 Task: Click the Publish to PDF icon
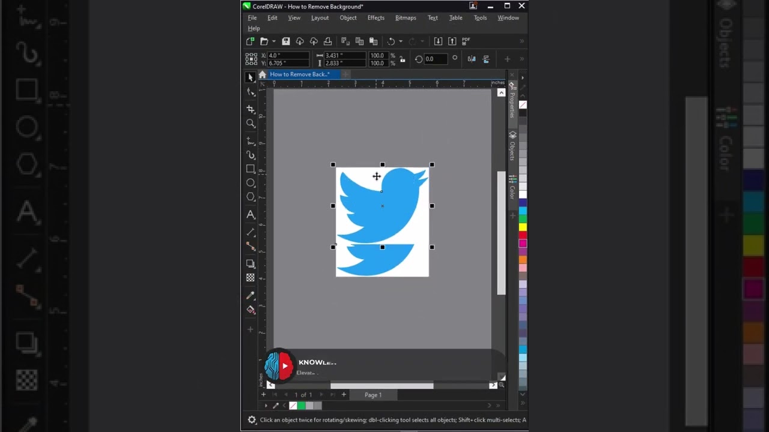point(466,41)
